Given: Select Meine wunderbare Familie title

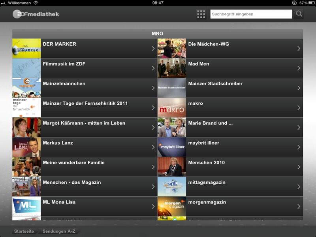Looking at the screenshot, I should coord(74,163).
